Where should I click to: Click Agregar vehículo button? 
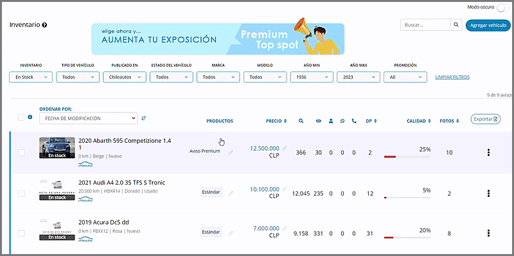pos(488,25)
